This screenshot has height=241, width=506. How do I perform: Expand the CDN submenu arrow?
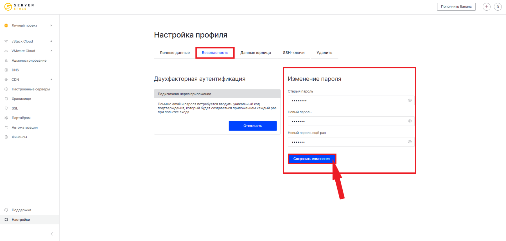(x=51, y=80)
